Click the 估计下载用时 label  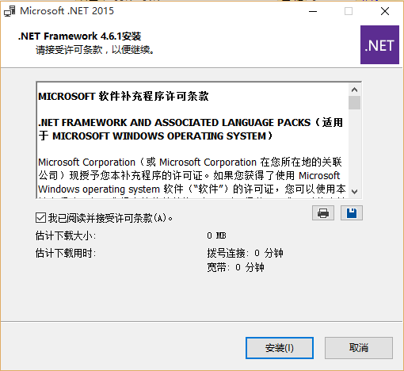[x=66, y=253]
